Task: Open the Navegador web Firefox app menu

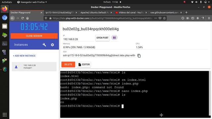Action: tap(32, 2)
